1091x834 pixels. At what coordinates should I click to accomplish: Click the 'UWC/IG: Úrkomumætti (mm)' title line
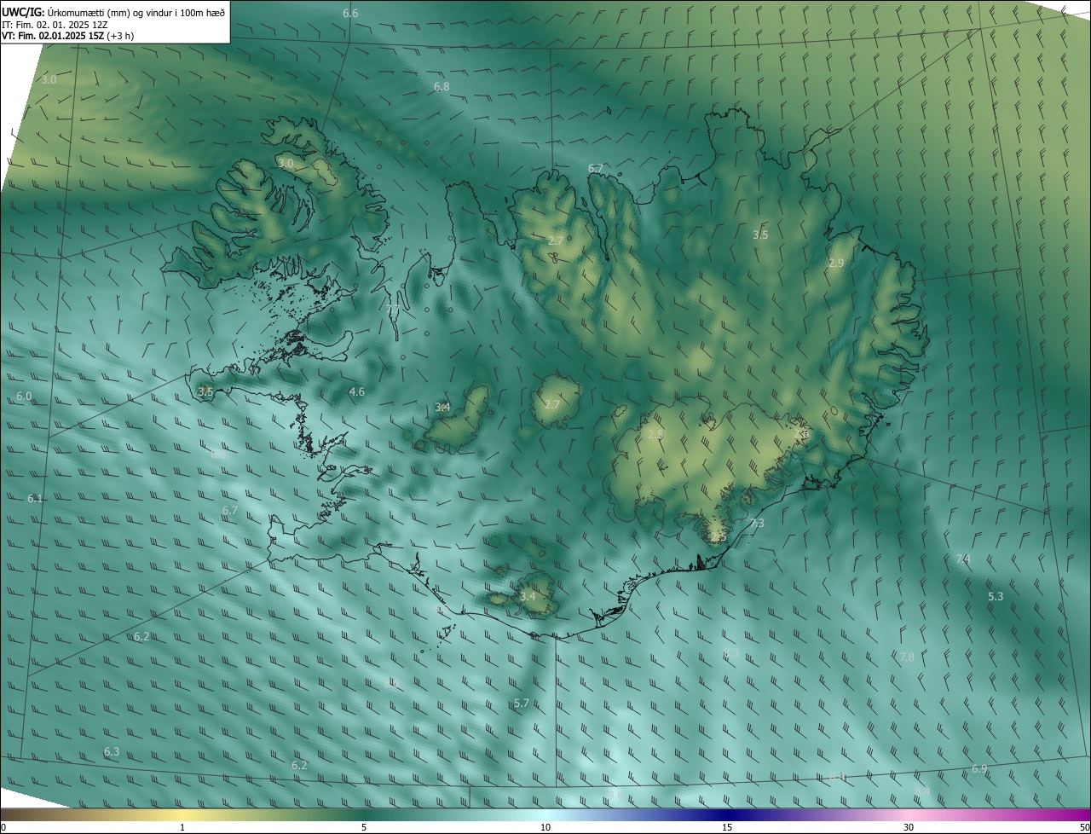click(113, 12)
